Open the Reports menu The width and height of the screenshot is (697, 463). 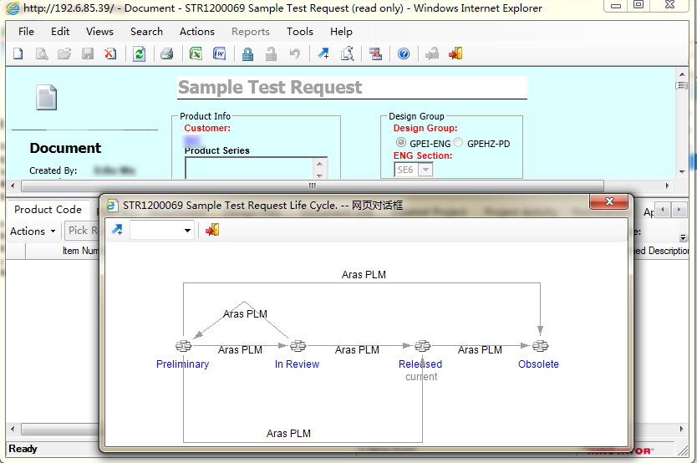pyautogui.click(x=250, y=32)
